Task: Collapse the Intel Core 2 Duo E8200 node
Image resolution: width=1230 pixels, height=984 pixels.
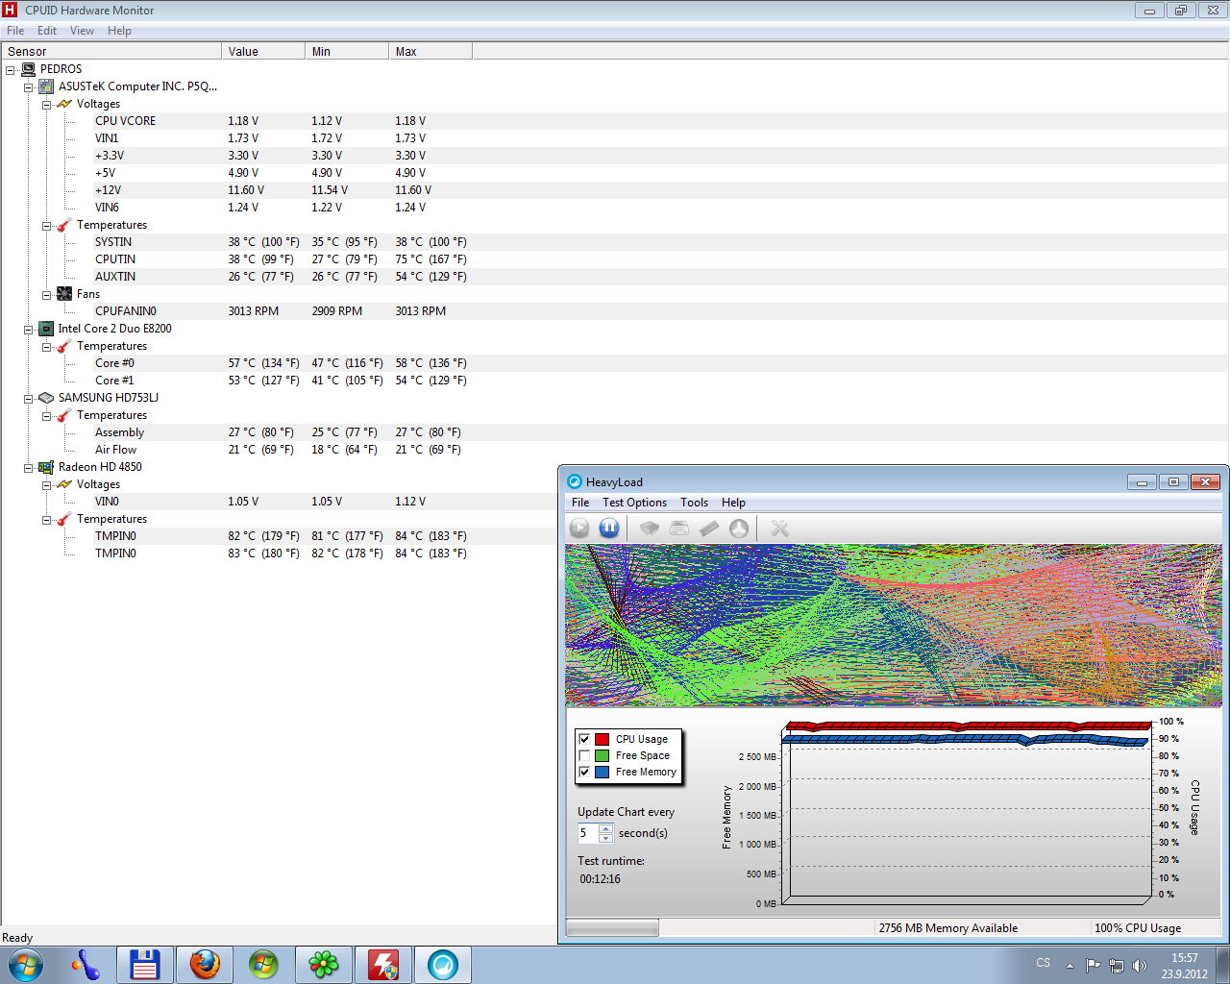Action: [29, 329]
